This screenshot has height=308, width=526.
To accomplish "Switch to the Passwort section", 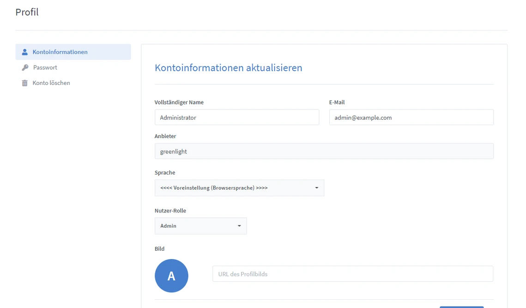I will [45, 67].
